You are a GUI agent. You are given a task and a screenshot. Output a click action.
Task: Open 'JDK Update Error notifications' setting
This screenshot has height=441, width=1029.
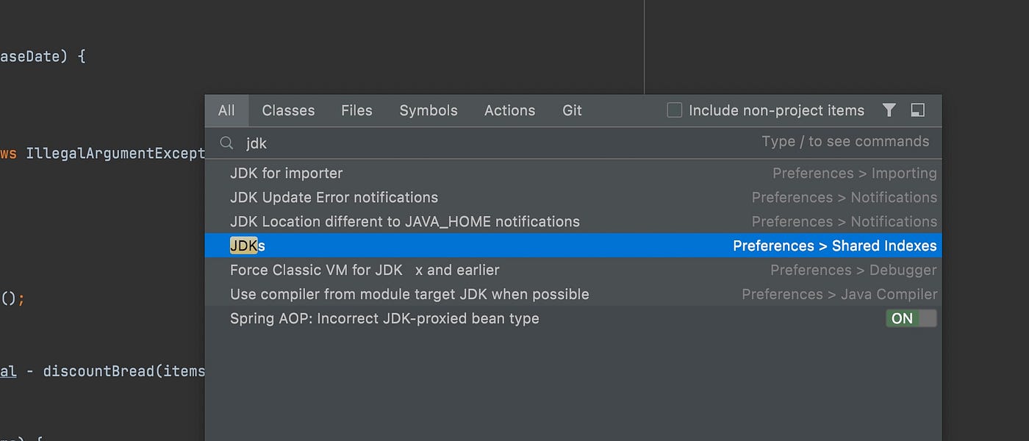tap(334, 197)
